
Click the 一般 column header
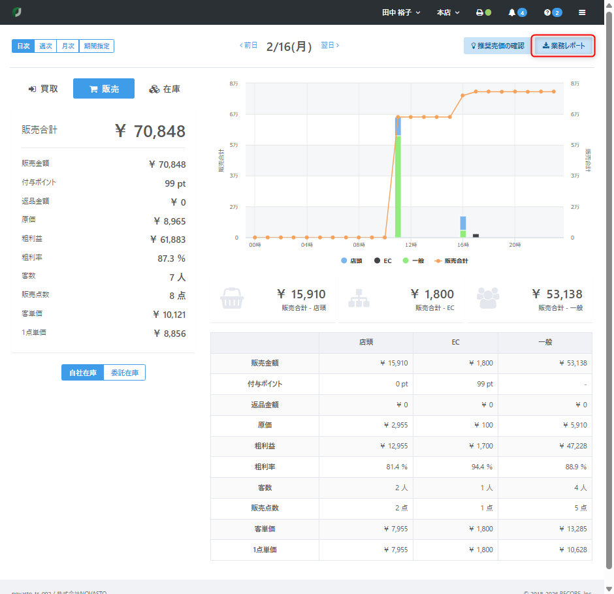click(x=545, y=342)
